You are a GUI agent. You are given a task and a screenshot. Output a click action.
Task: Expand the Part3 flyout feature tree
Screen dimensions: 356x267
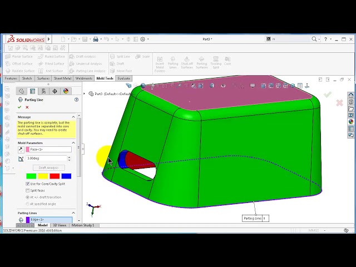point(85,93)
